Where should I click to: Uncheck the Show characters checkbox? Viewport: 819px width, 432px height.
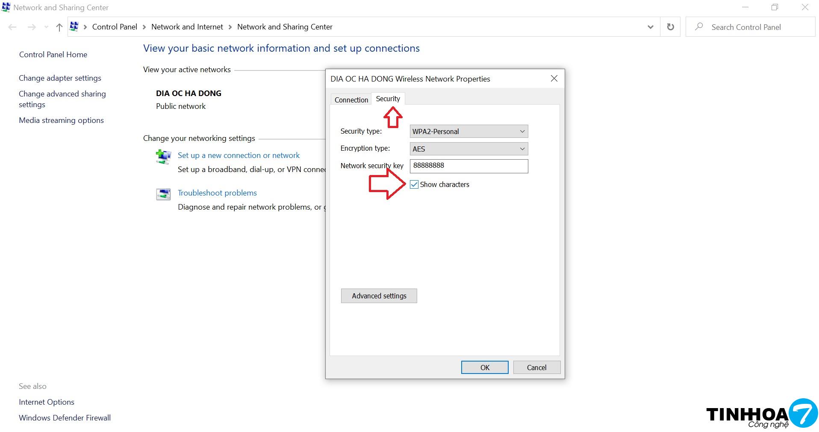pyautogui.click(x=414, y=184)
